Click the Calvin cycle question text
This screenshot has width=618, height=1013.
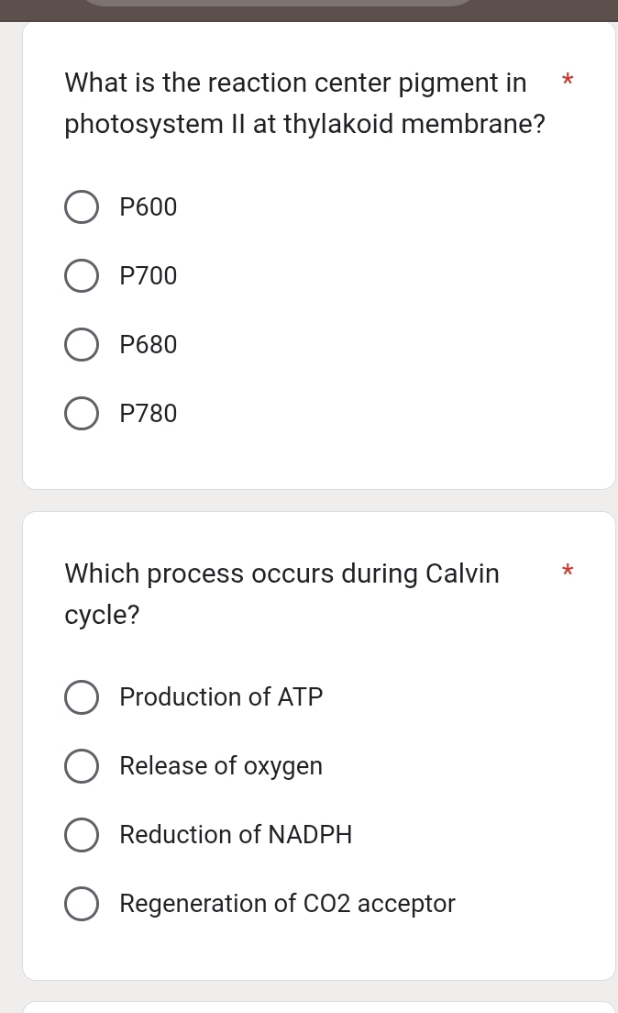click(x=281, y=594)
